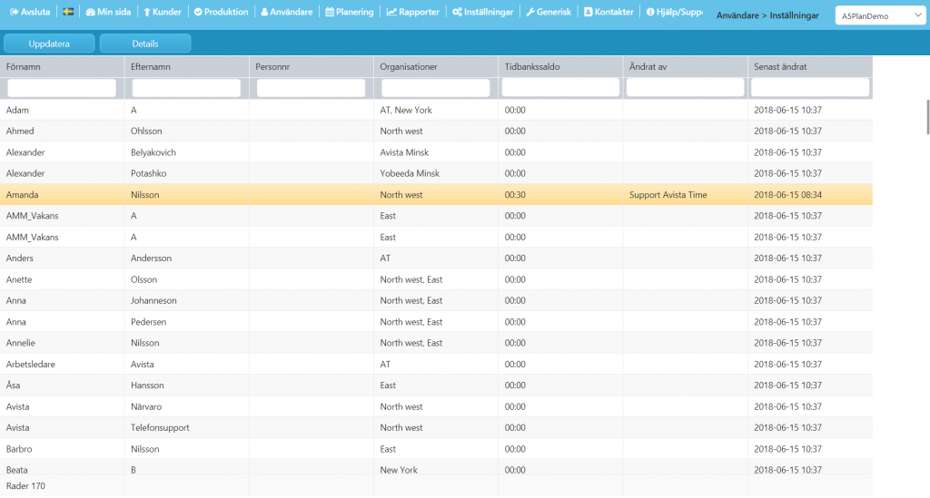Sort by Senast ändrat column header
Image resolution: width=930 pixels, height=498 pixels.
[x=810, y=66]
